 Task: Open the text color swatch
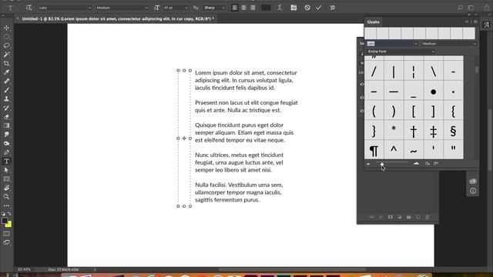click(266, 8)
